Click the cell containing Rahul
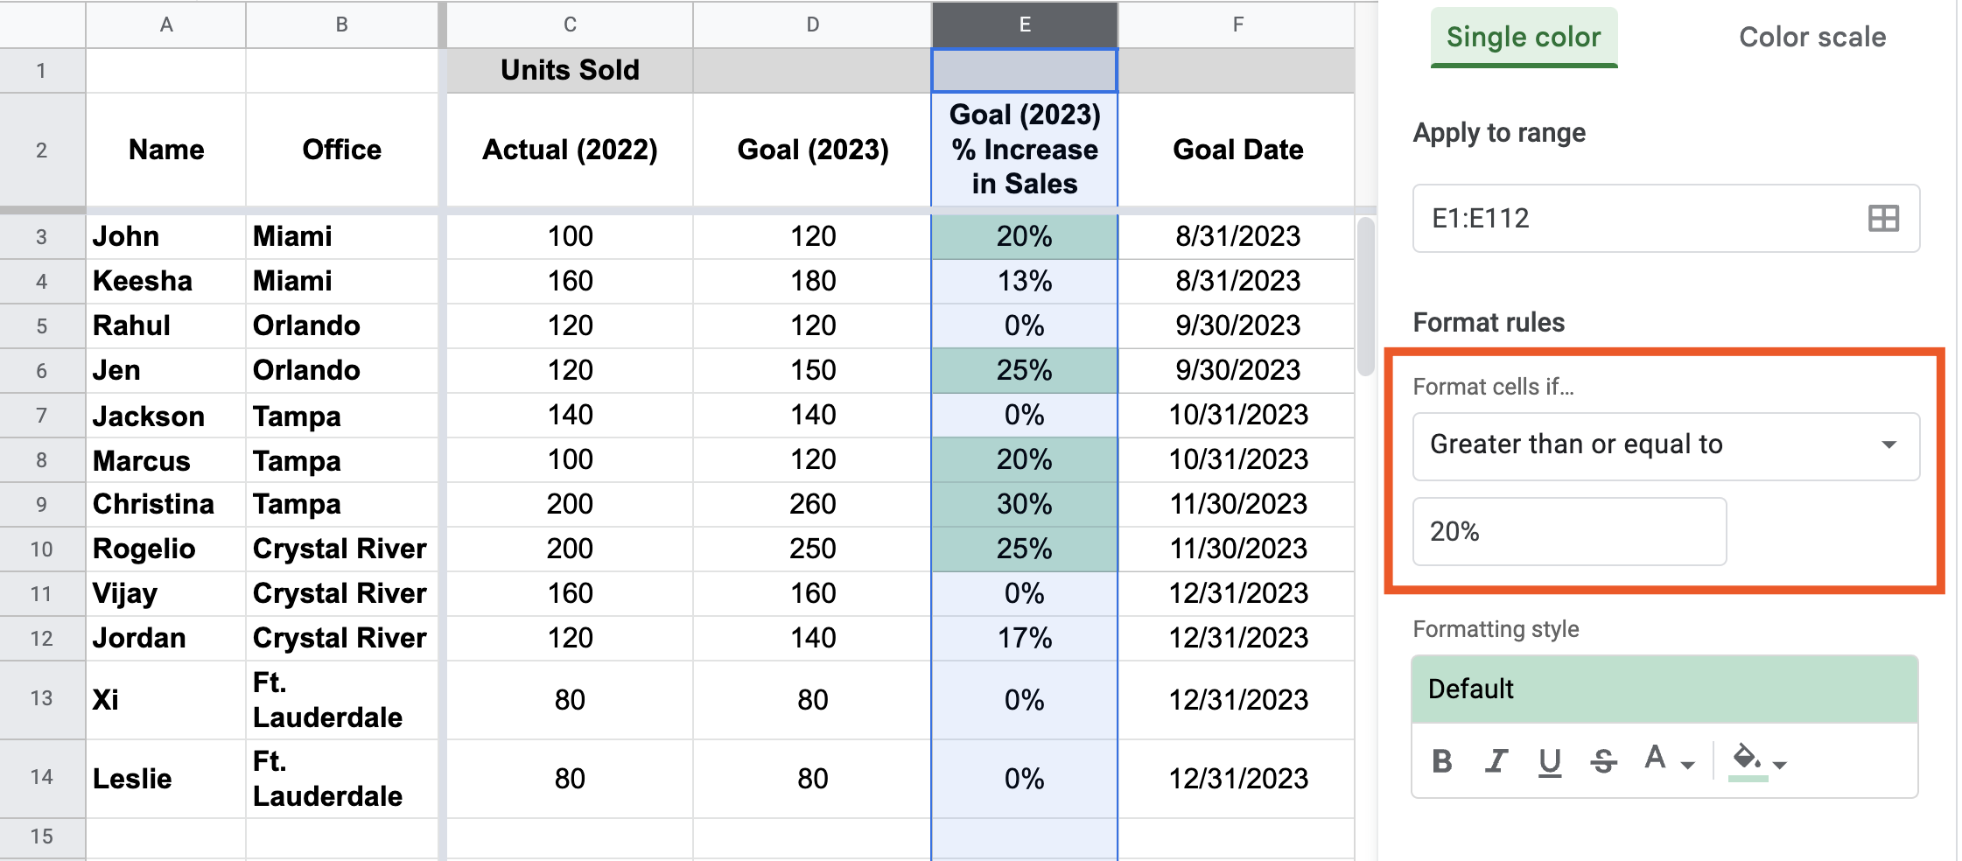1962x861 pixels. click(x=165, y=325)
